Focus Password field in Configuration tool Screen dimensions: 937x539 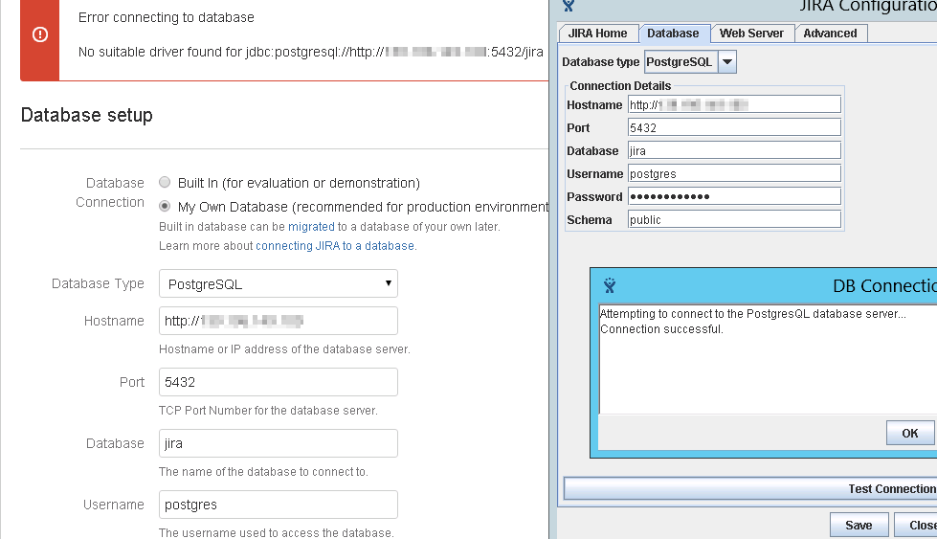tap(734, 196)
